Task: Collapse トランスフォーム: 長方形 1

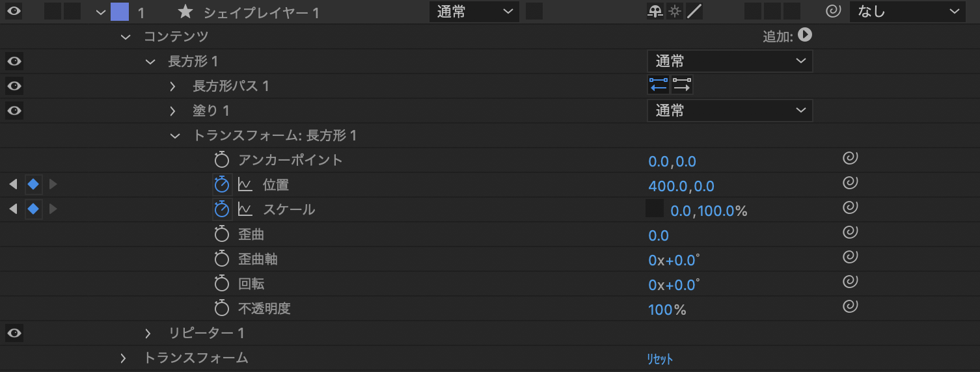Action: (x=174, y=136)
